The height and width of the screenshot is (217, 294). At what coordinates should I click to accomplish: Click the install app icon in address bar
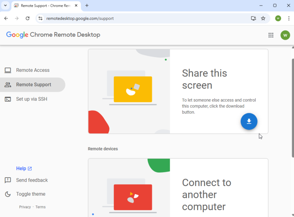(253, 18)
